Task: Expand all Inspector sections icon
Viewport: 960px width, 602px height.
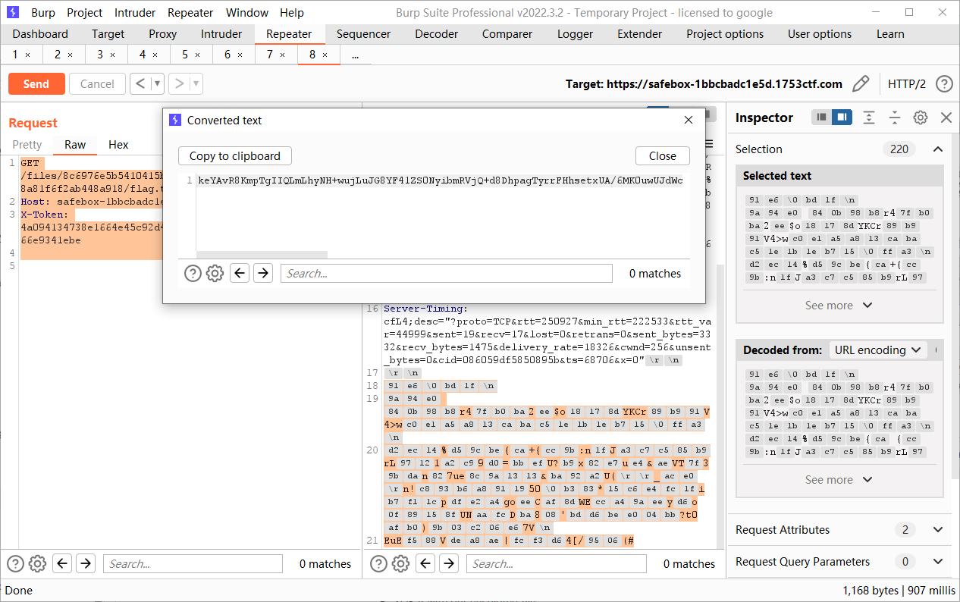Action: pyautogui.click(x=869, y=118)
